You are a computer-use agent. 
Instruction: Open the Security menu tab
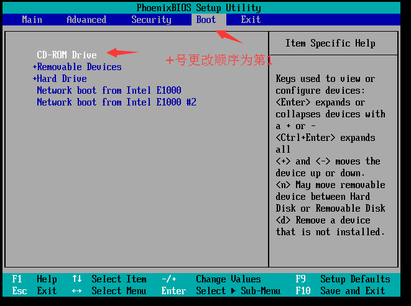[151, 20]
